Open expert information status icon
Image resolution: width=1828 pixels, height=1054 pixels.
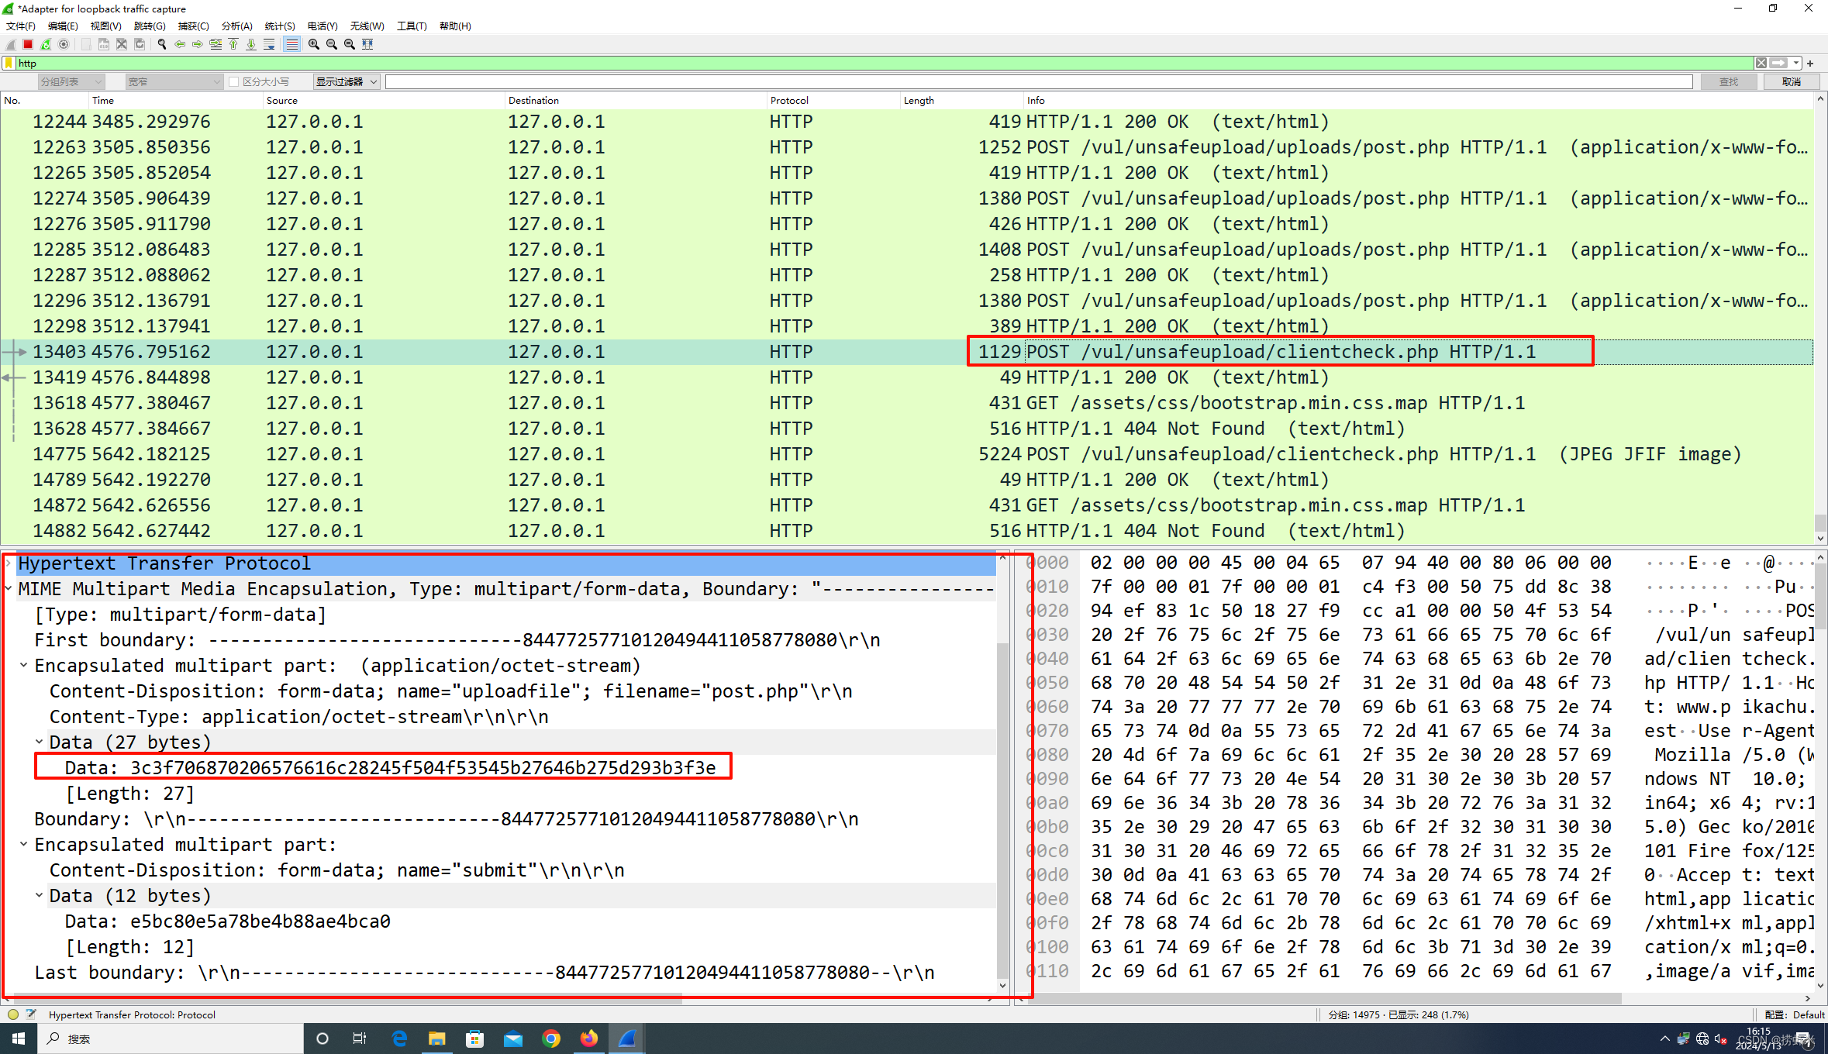13,1014
